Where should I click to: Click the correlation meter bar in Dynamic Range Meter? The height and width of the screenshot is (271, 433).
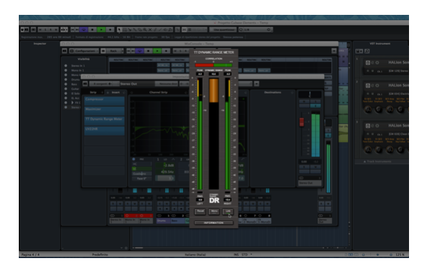tap(214, 65)
